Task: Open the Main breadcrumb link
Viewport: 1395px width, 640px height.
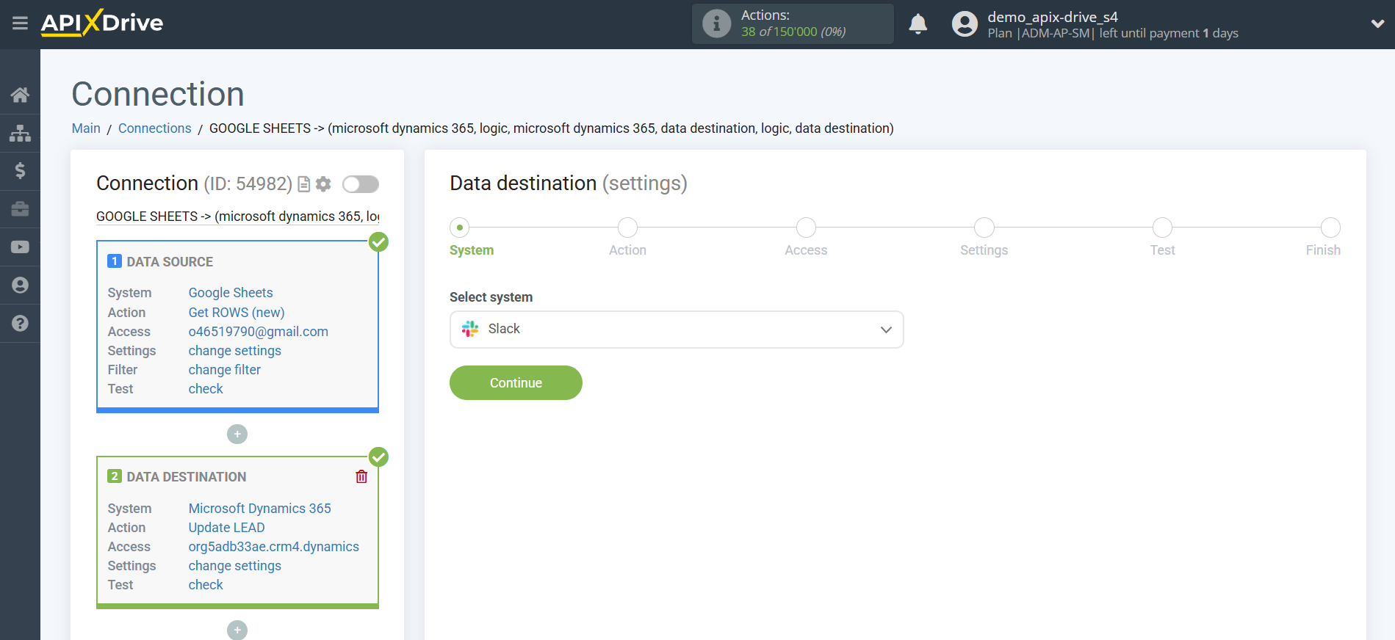Action: pyautogui.click(x=86, y=128)
